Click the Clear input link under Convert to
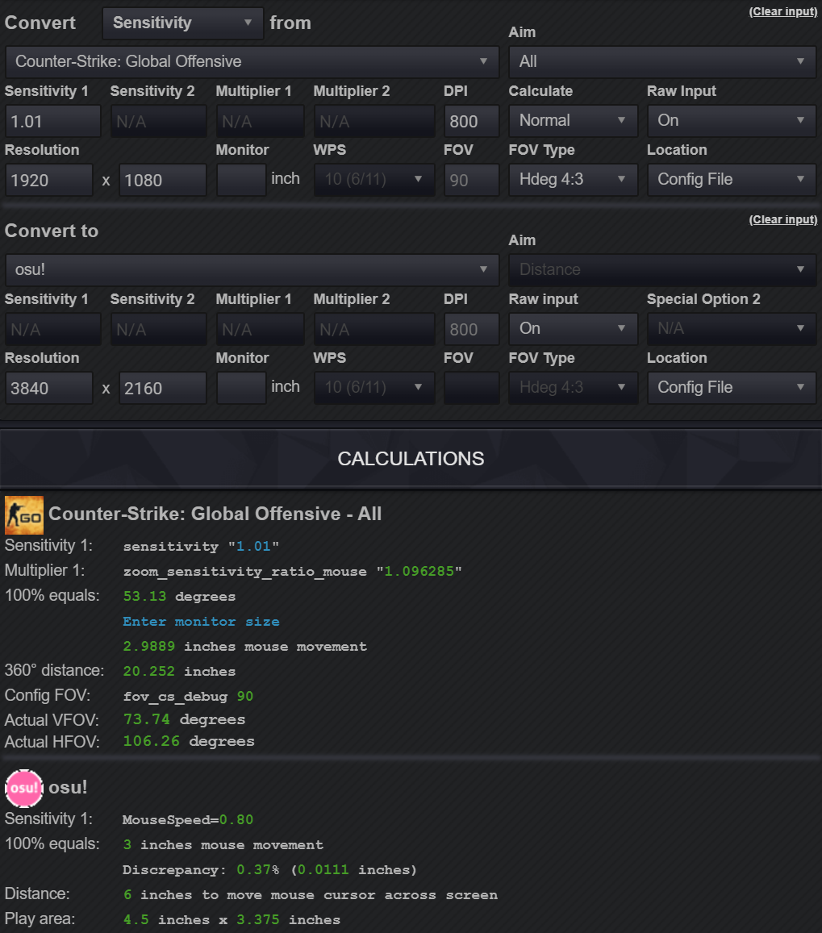The width and height of the screenshot is (822, 933). [x=782, y=220]
